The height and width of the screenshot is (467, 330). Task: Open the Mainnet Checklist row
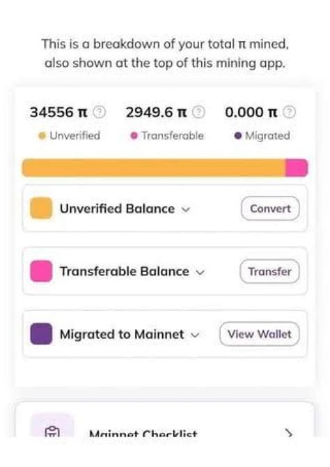(164, 420)
